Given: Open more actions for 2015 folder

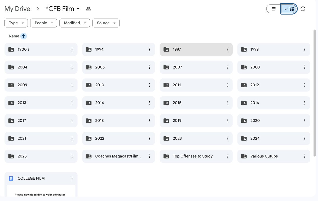Looking at the screenshot, I should (227, 103).
